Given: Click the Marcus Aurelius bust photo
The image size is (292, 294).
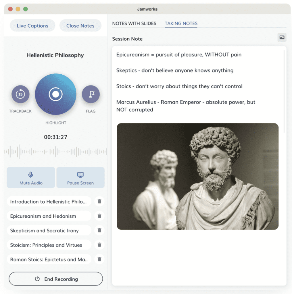Looking at the screenshot, I should point(197,176).
